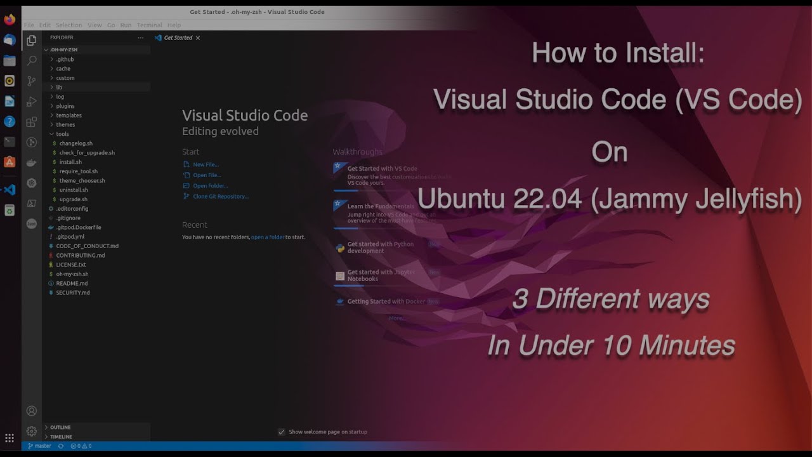
Task: Open Rhythmbox from the Ubuntu dock
Action: tap(10, 81)
